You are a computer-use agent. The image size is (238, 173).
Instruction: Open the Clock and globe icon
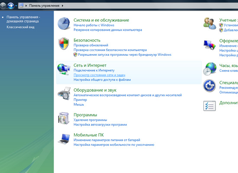[x=209, y=69]
